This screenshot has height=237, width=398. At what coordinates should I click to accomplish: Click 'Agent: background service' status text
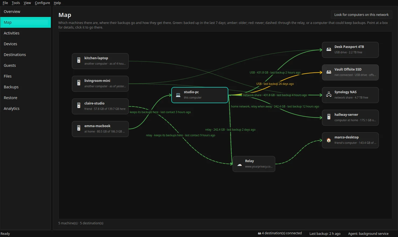[368, 233]
